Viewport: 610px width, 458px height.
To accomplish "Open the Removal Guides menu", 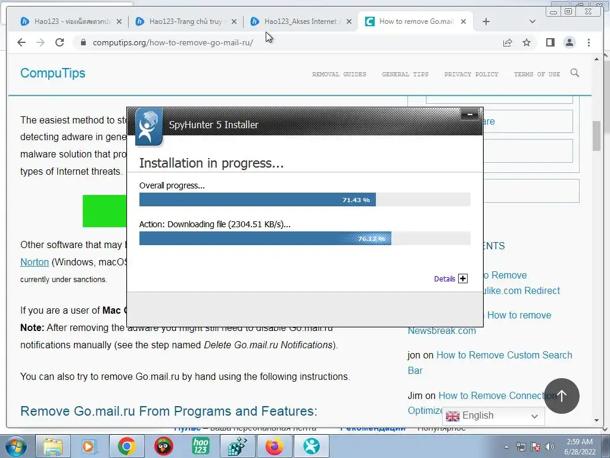I will click(x=339, y=74).
